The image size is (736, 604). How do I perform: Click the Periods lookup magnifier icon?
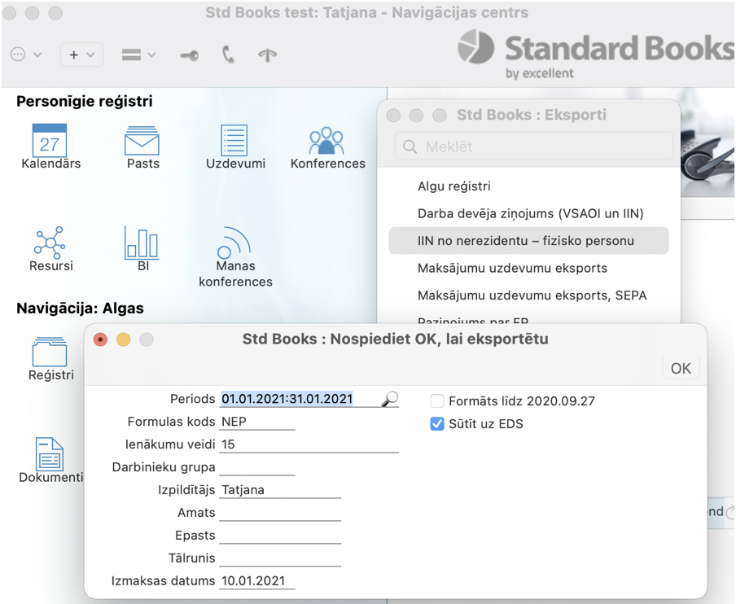390,399
